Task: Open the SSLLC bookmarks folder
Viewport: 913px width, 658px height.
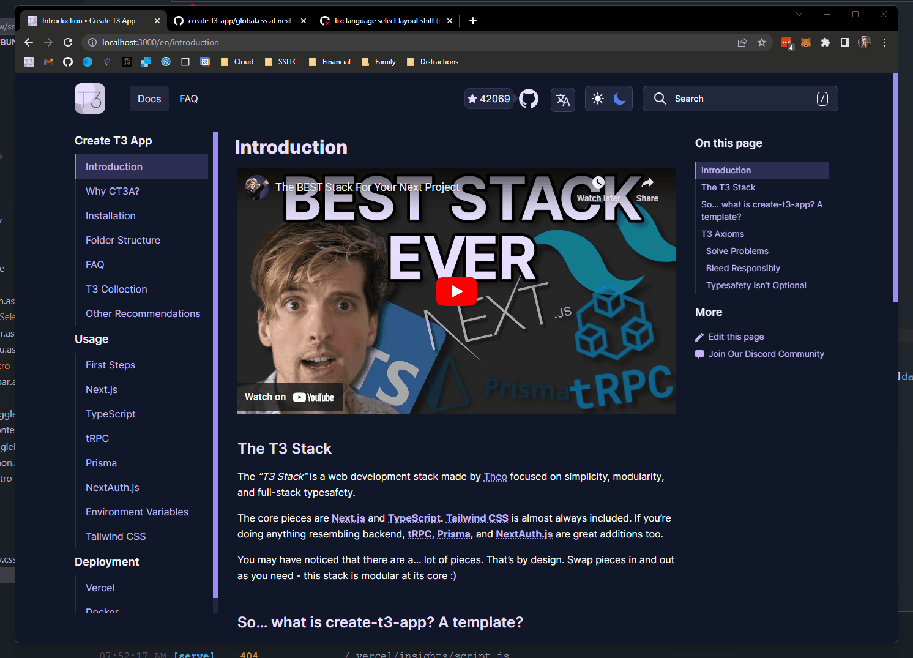Action: click(281, 62)
